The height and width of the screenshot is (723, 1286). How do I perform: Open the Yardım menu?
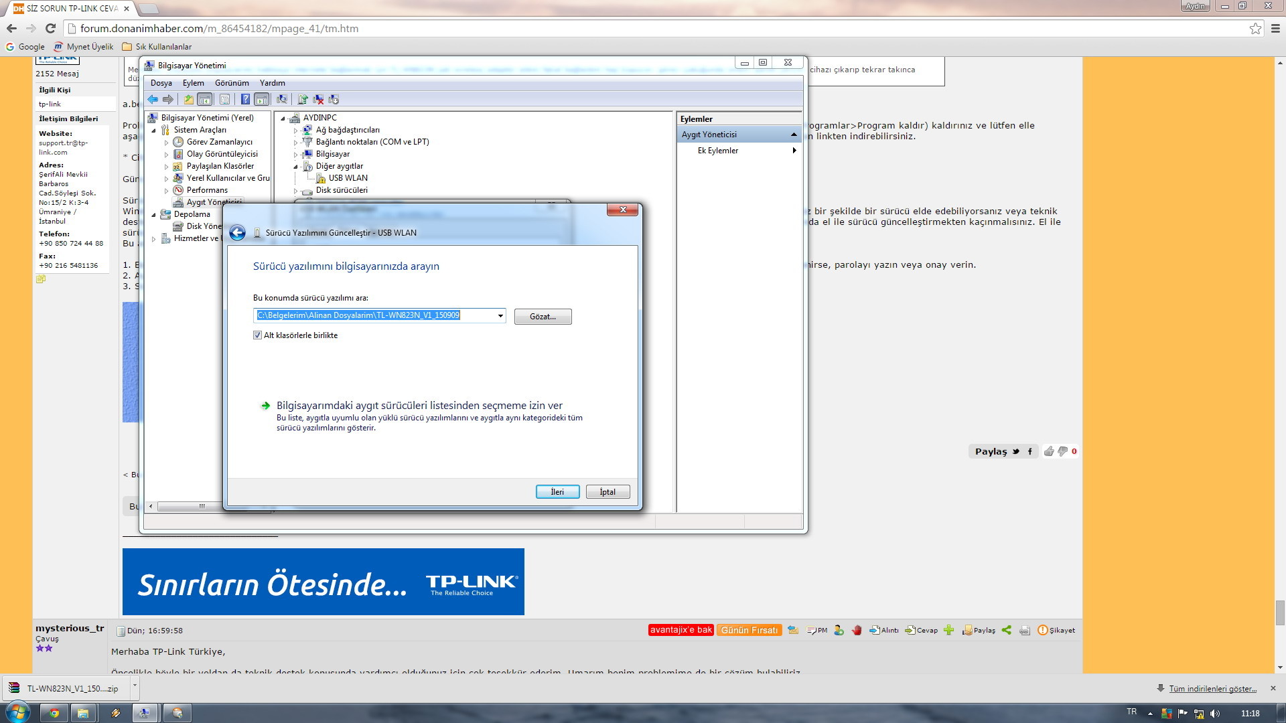(x=273, y=83)
